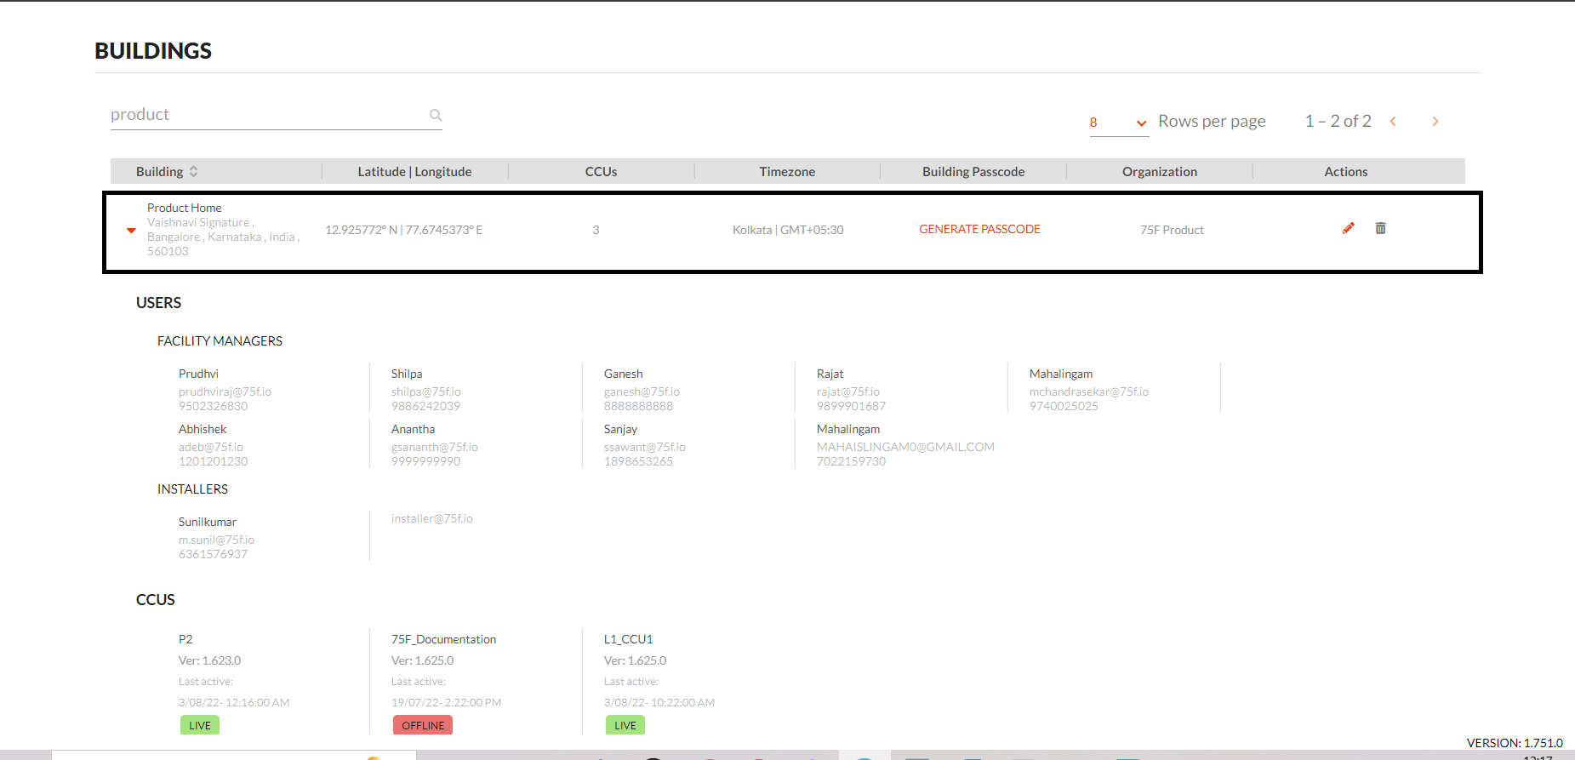
Task: Click the search magnifier icon
Action: pos(436,115)
